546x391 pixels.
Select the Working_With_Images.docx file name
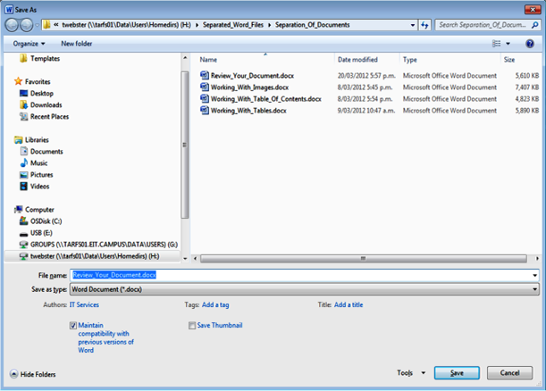249,87
